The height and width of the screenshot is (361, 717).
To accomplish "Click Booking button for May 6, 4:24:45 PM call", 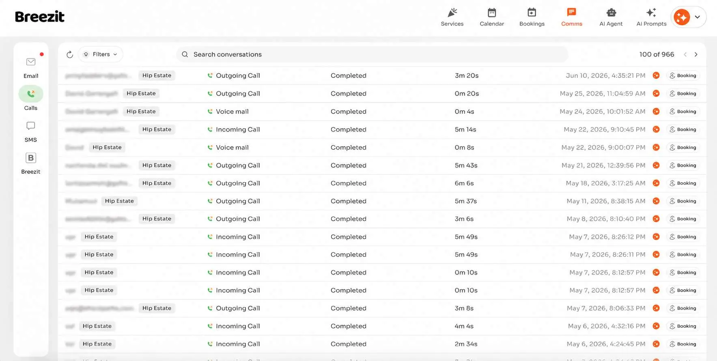I will (683, 344).
